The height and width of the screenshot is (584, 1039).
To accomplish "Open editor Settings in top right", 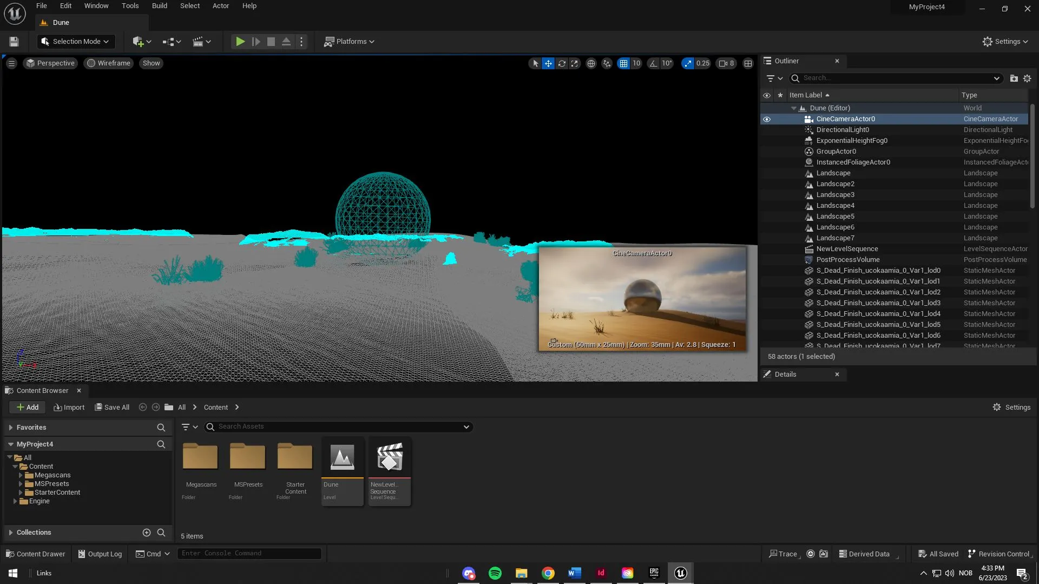I will (1005, 42).
